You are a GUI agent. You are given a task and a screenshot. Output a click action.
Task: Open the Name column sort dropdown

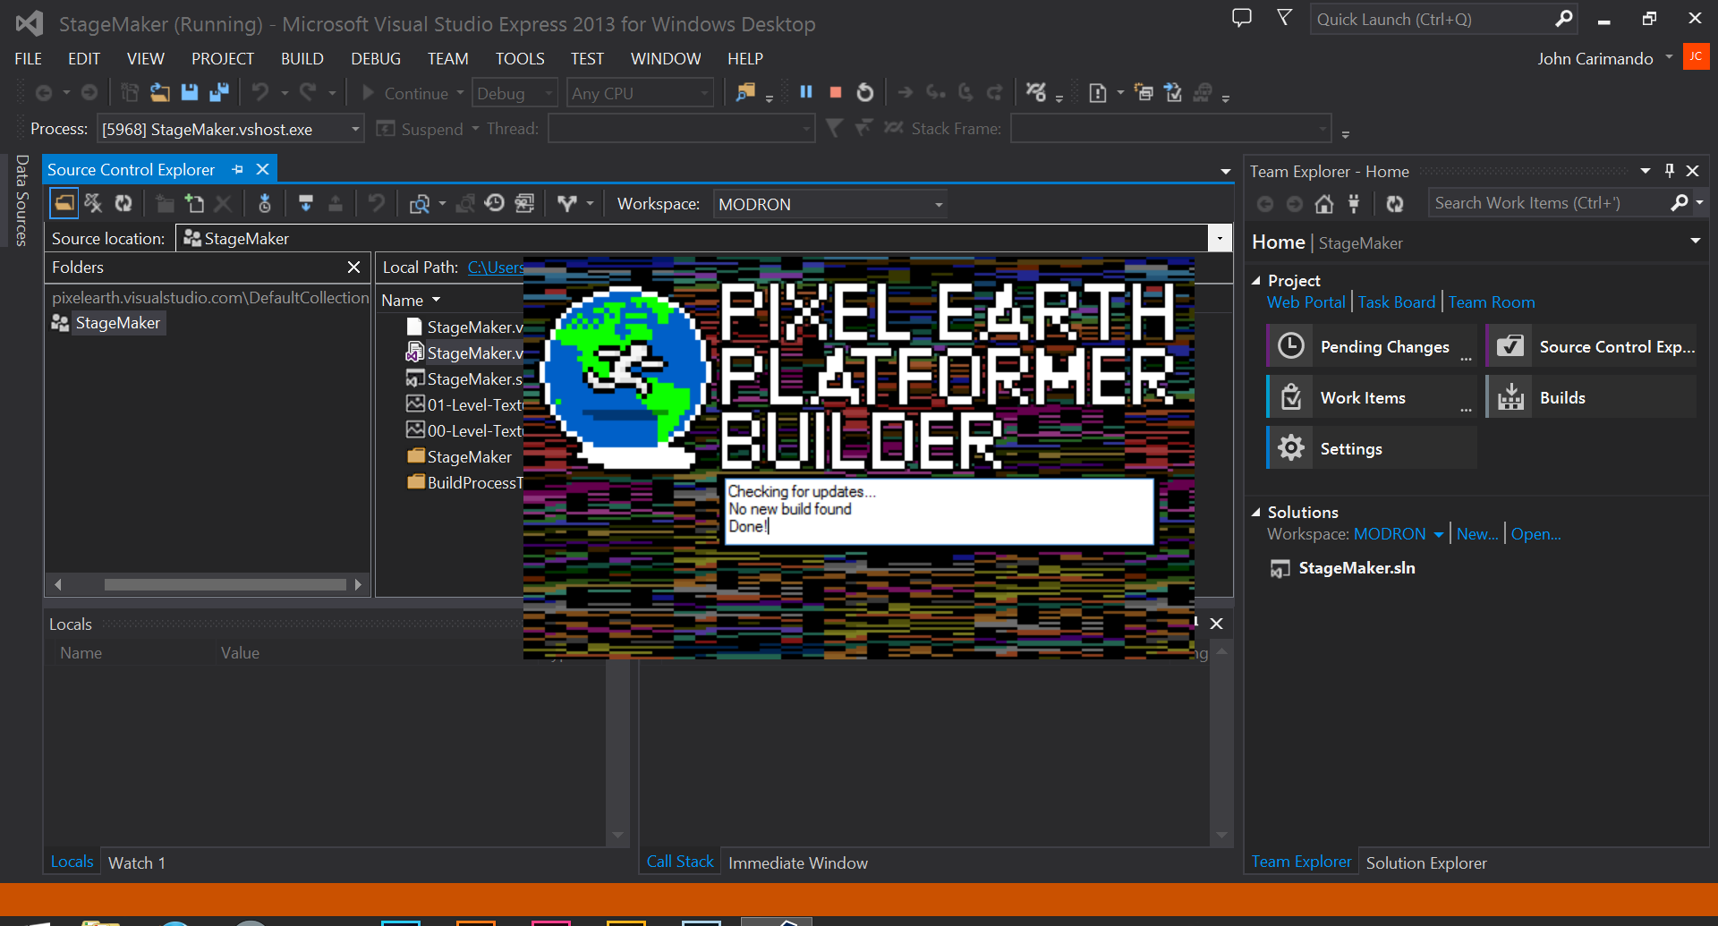437,300
